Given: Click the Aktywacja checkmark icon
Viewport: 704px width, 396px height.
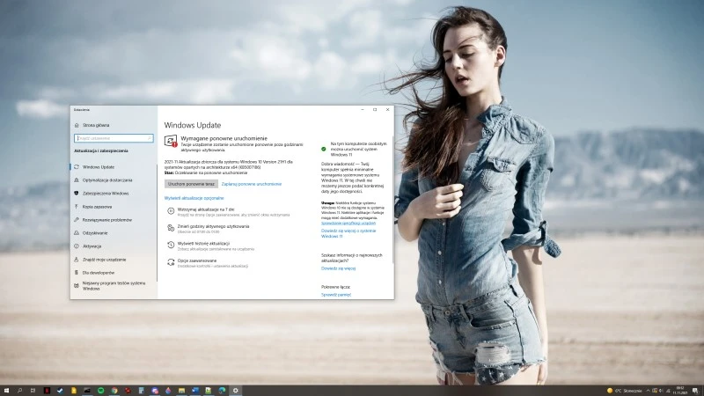Looking at the screenshot, I should [x=77, y=246].
